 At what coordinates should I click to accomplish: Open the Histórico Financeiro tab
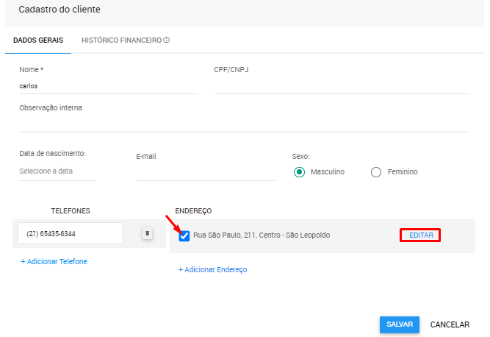pos(121,40)
